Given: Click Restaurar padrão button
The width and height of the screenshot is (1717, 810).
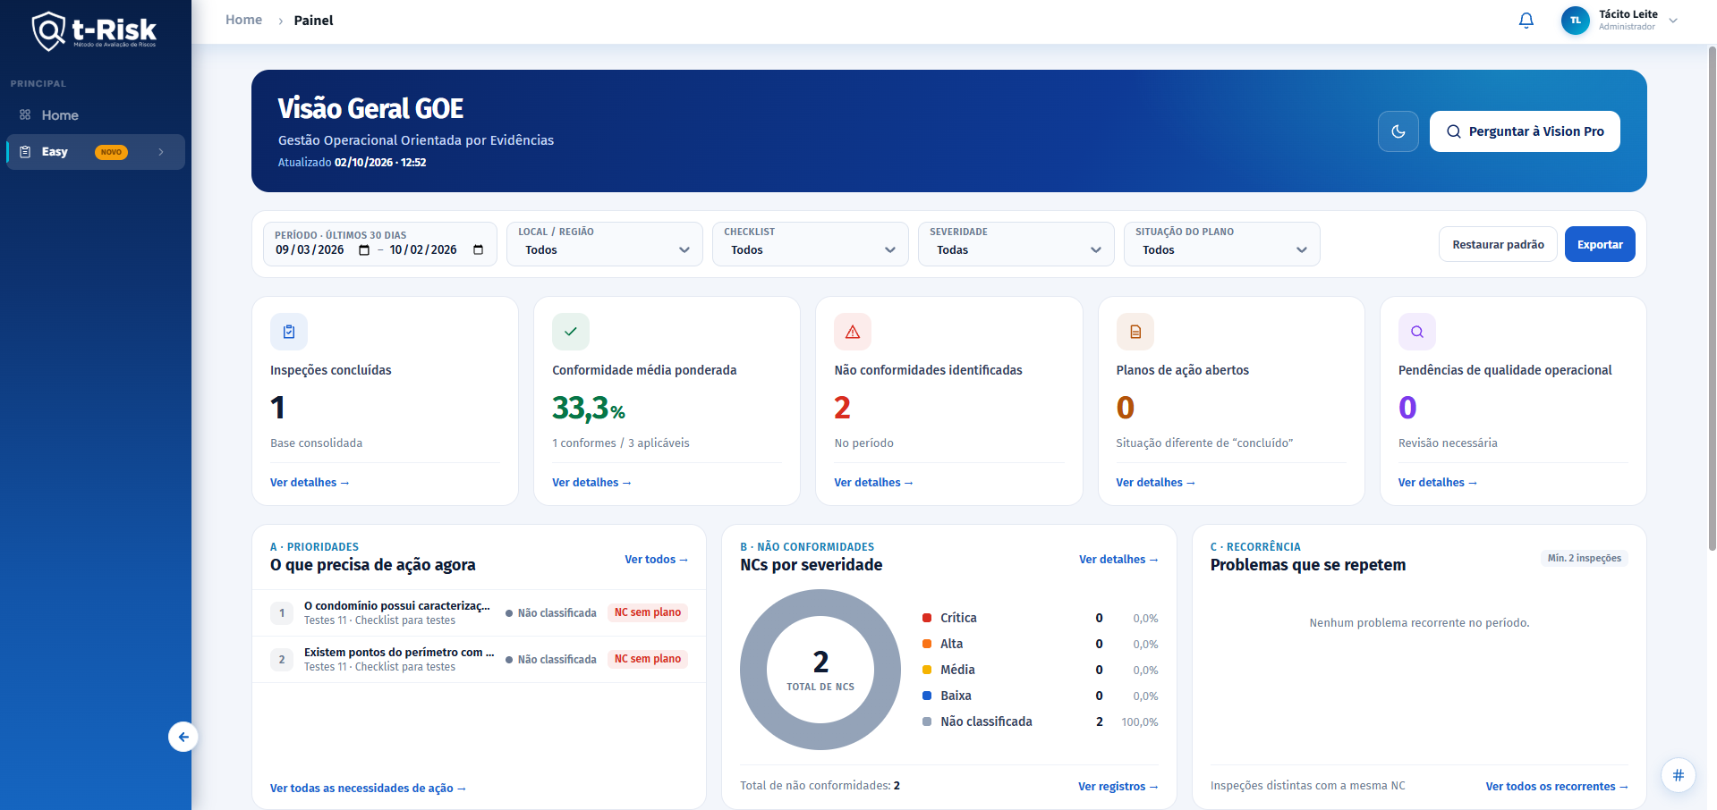Looking at the screenshot, I should pyautogui.click(x=1498, y=244).
